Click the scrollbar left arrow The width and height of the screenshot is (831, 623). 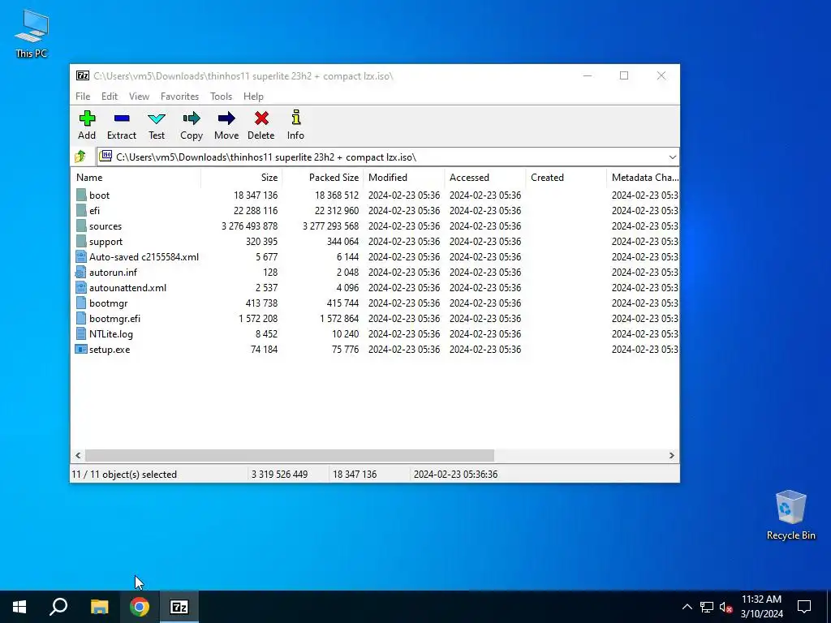click(78, 456)
